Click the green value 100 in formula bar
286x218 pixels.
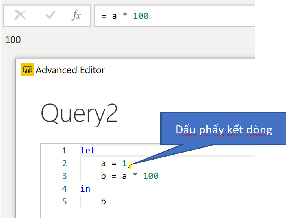[x=141, y=16]
